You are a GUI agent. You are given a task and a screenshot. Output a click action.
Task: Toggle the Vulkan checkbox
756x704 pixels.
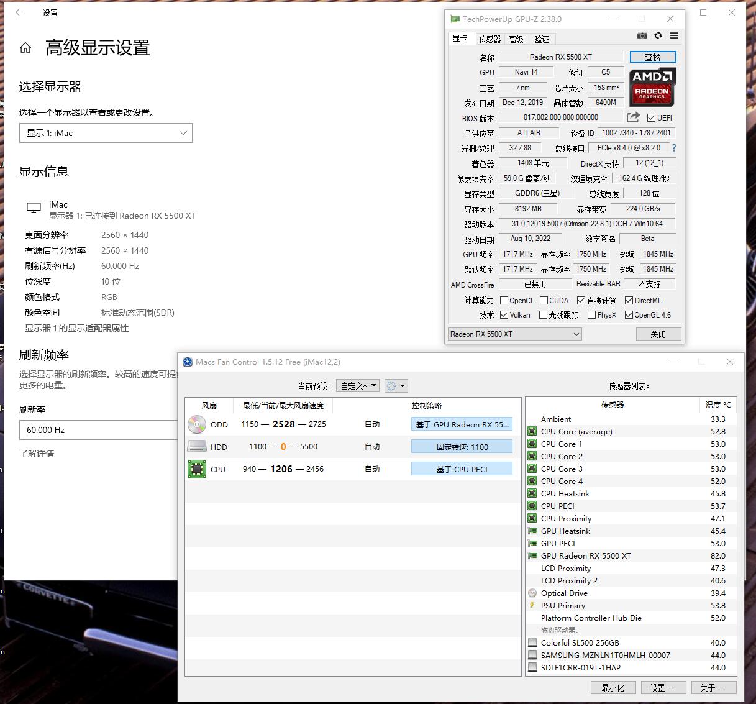504,315
